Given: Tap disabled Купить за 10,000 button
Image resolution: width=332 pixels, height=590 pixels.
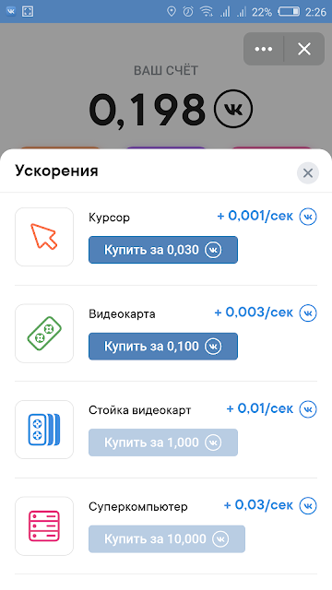Looking at the screenshot, I should (167, 538).
